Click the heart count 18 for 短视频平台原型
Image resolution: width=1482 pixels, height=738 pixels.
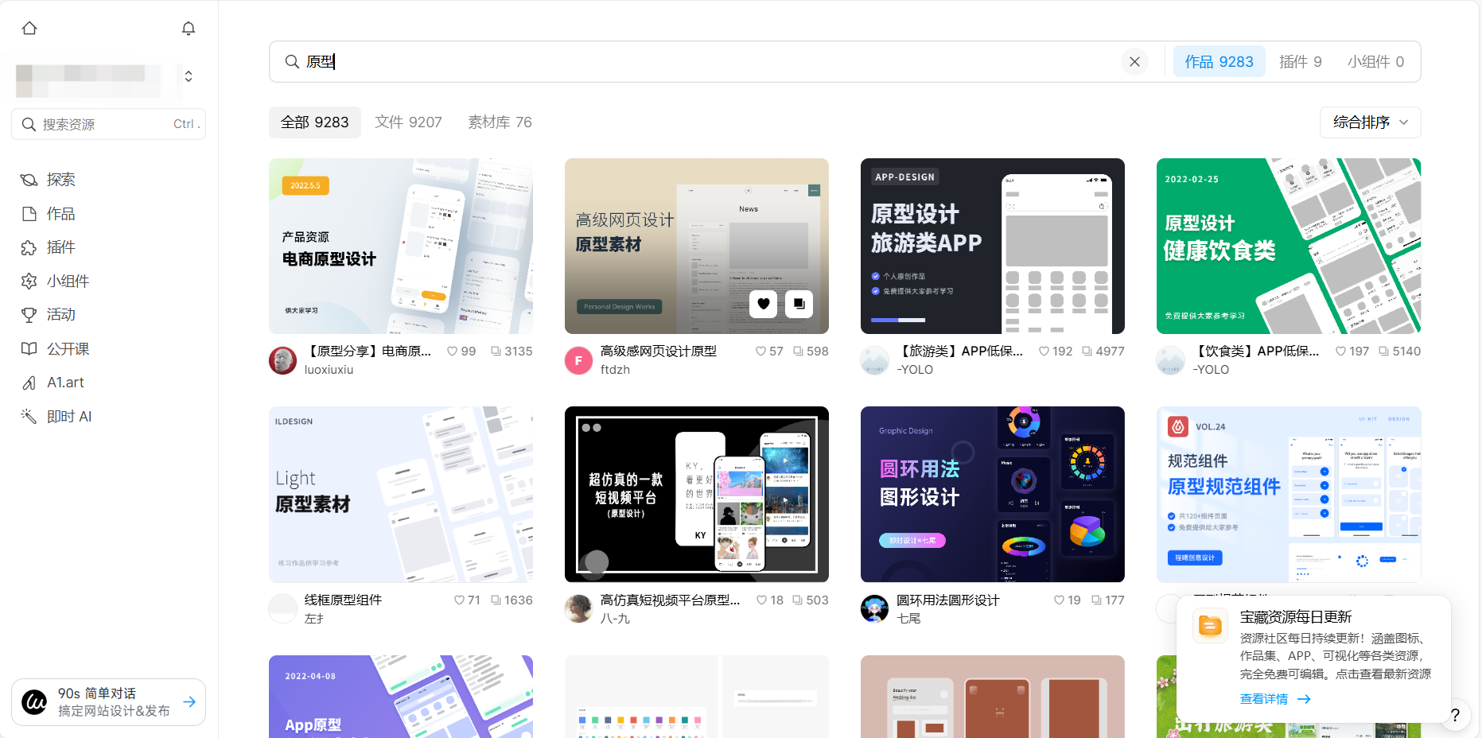click(x=770, y=600)
